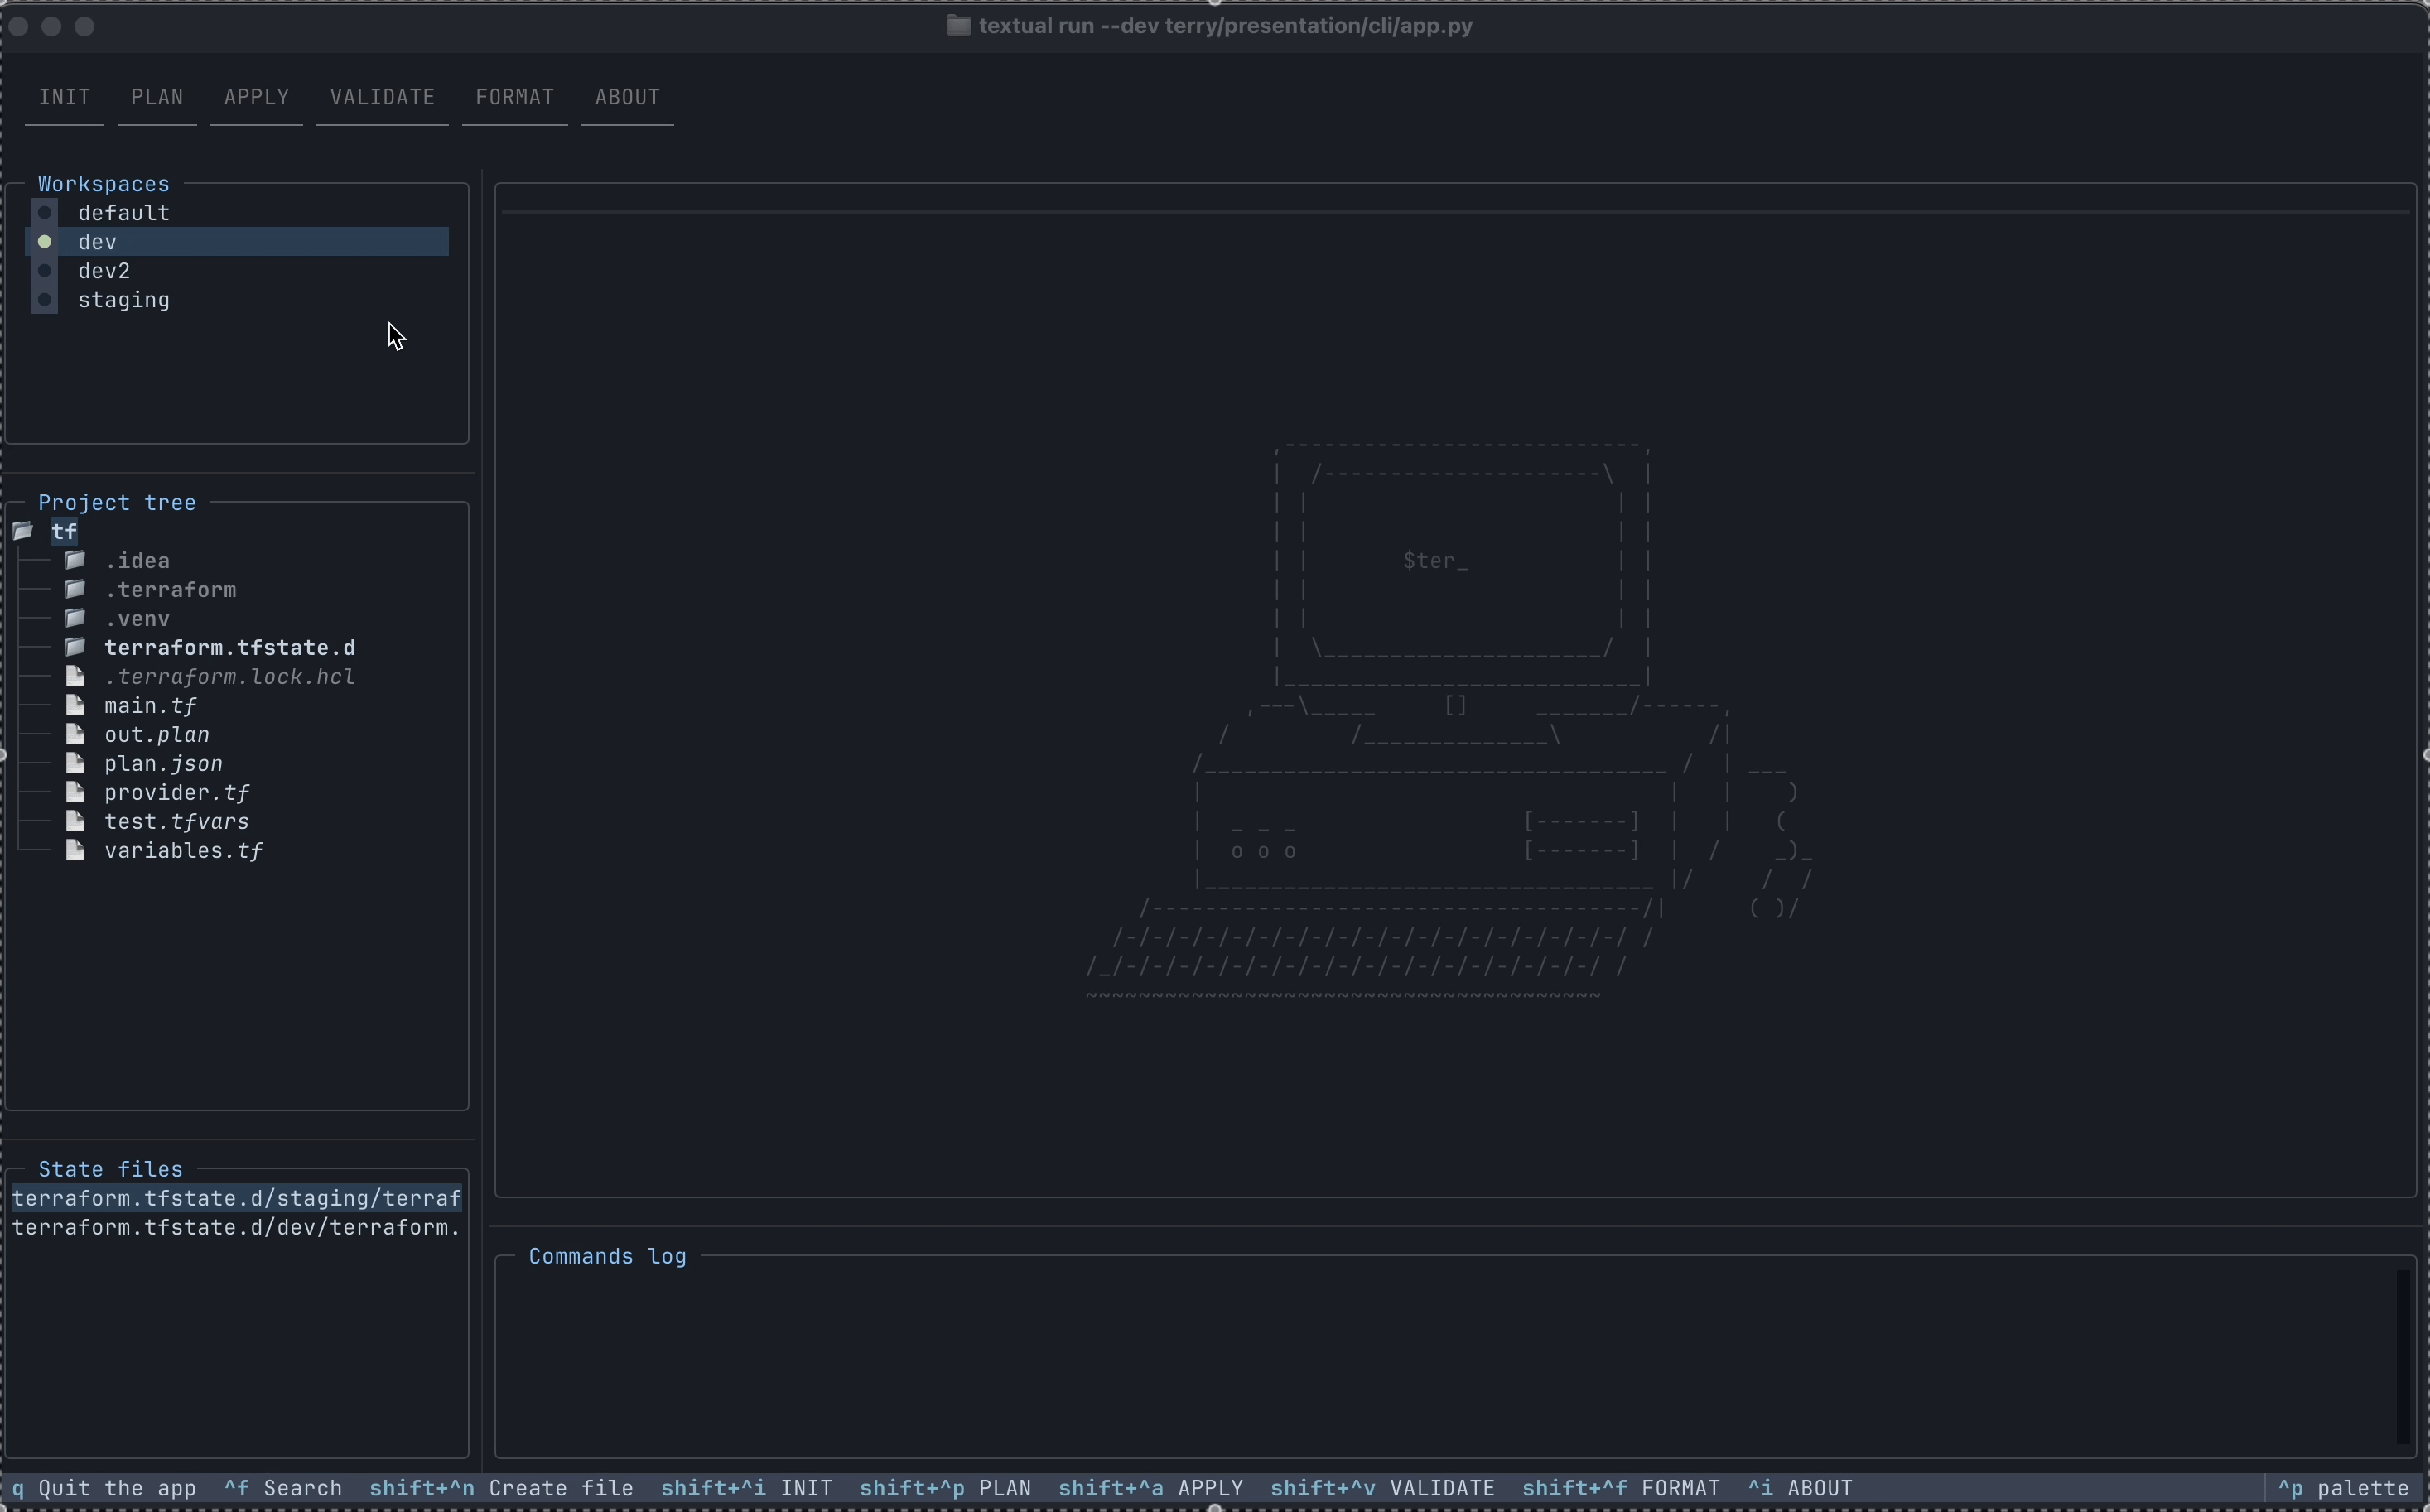Image resolution: width=2430 pixels, height=1512 pixels.
Task: Click the folder icon in window title
Action: coord(958,26)
